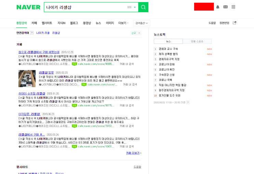Open URL cafe.naver.com/sssw/79722
Image resolution: width=254 pixels, height=174 pixels.
[x=96, y=126]
